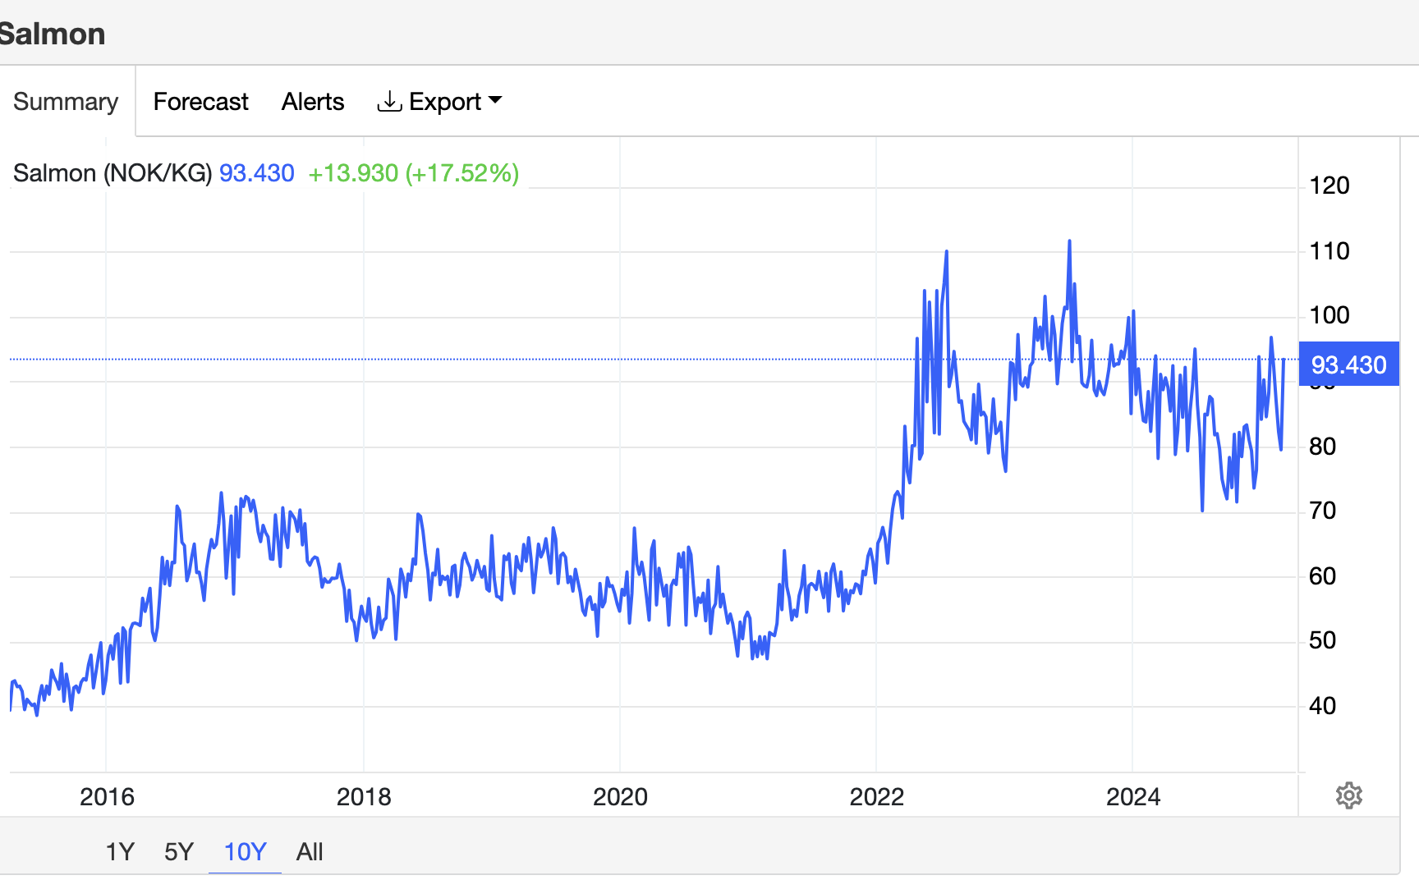
Task: Click the 2022 x-axis year label
Action: (x=876, y=796)
